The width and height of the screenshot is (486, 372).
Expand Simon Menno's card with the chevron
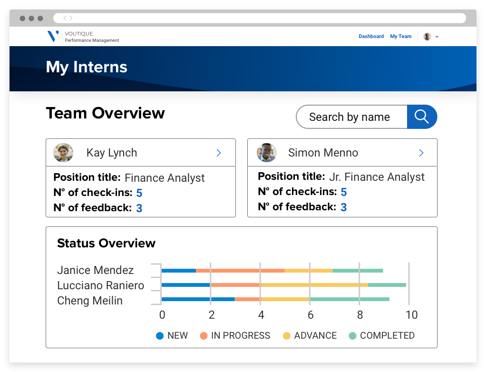tap(421, 153)
